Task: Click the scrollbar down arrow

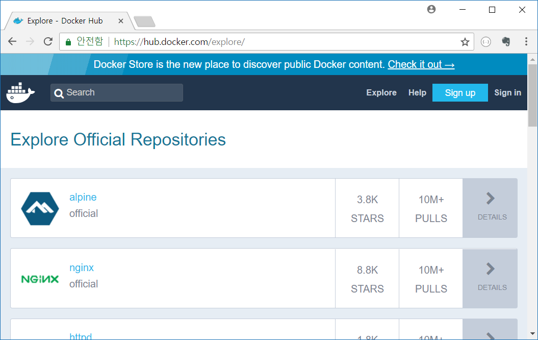Action: pyautogui.click(x=532, y=333)
